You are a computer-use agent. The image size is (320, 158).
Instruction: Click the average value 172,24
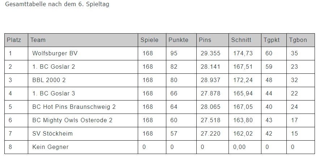point(243,80)
